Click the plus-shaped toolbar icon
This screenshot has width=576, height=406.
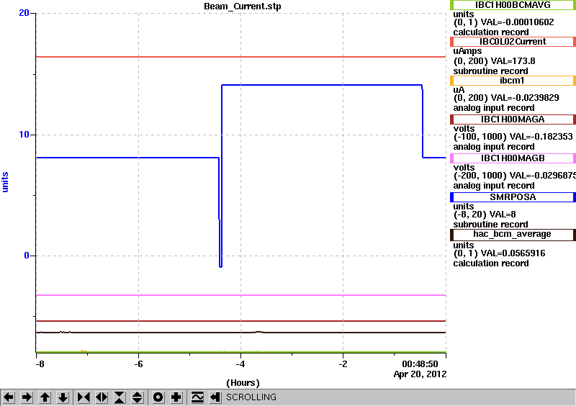[x=176, y=397]
